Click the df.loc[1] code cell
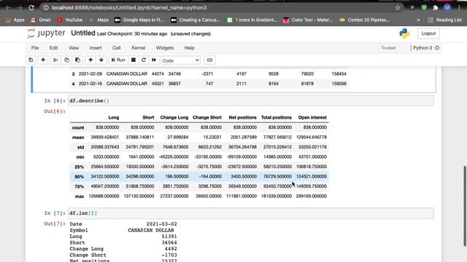The image size is (467, 262). pyautogui.click(x=250, y=213)
